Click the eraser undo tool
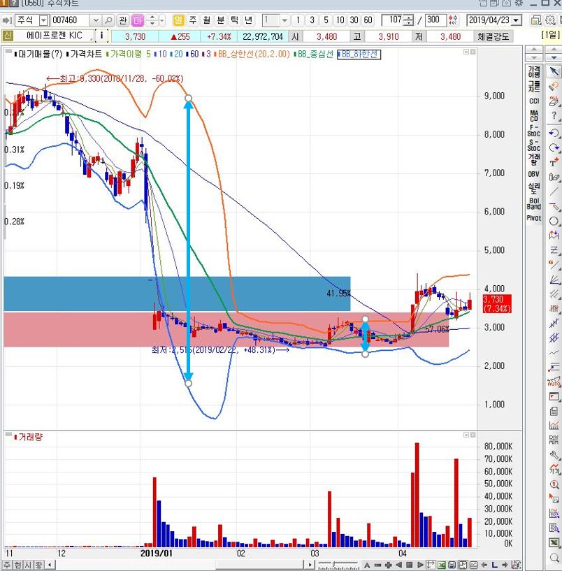 (x=554, y=86)
